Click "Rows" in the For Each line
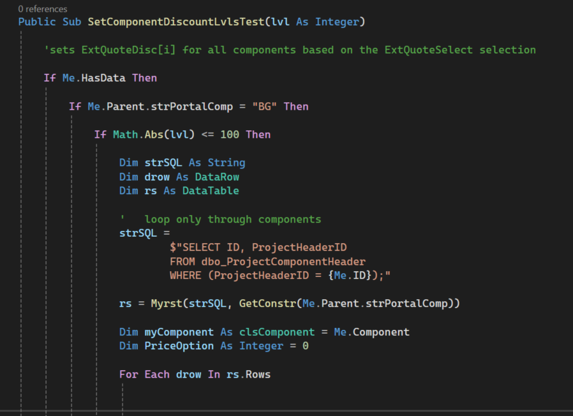The height and width of the screenshot is (416, 573). (258, 374)
